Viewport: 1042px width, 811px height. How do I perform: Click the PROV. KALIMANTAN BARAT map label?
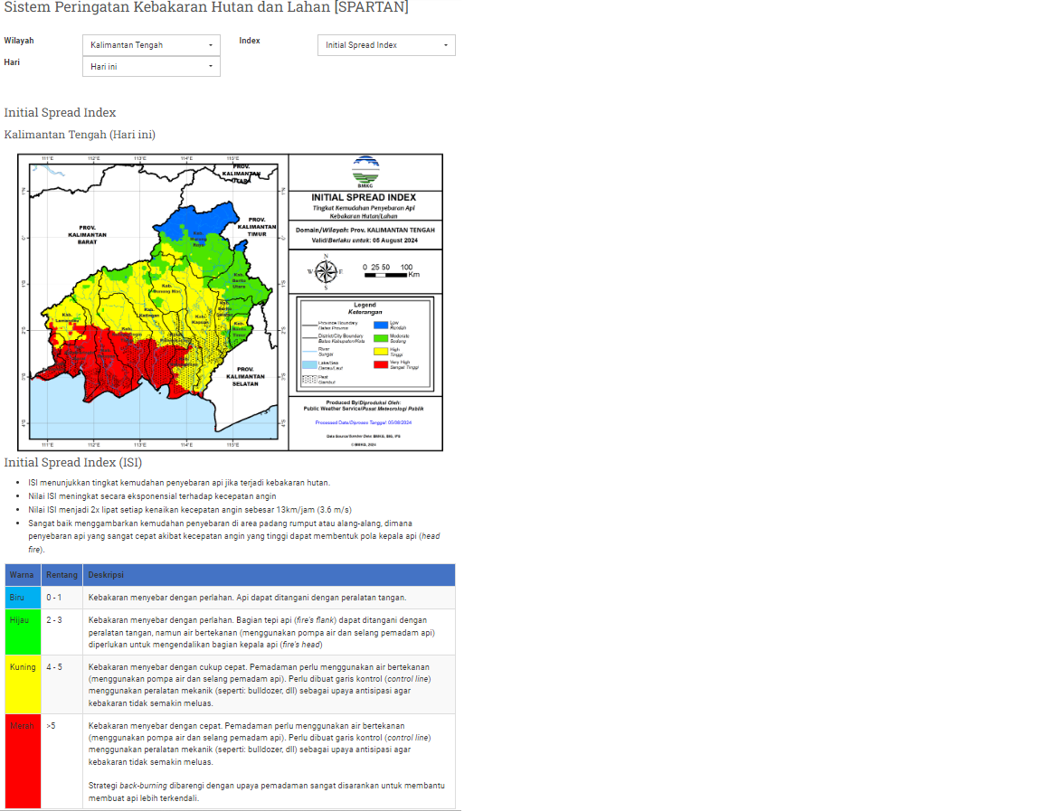pyautogui.click(x=87, y=234)
